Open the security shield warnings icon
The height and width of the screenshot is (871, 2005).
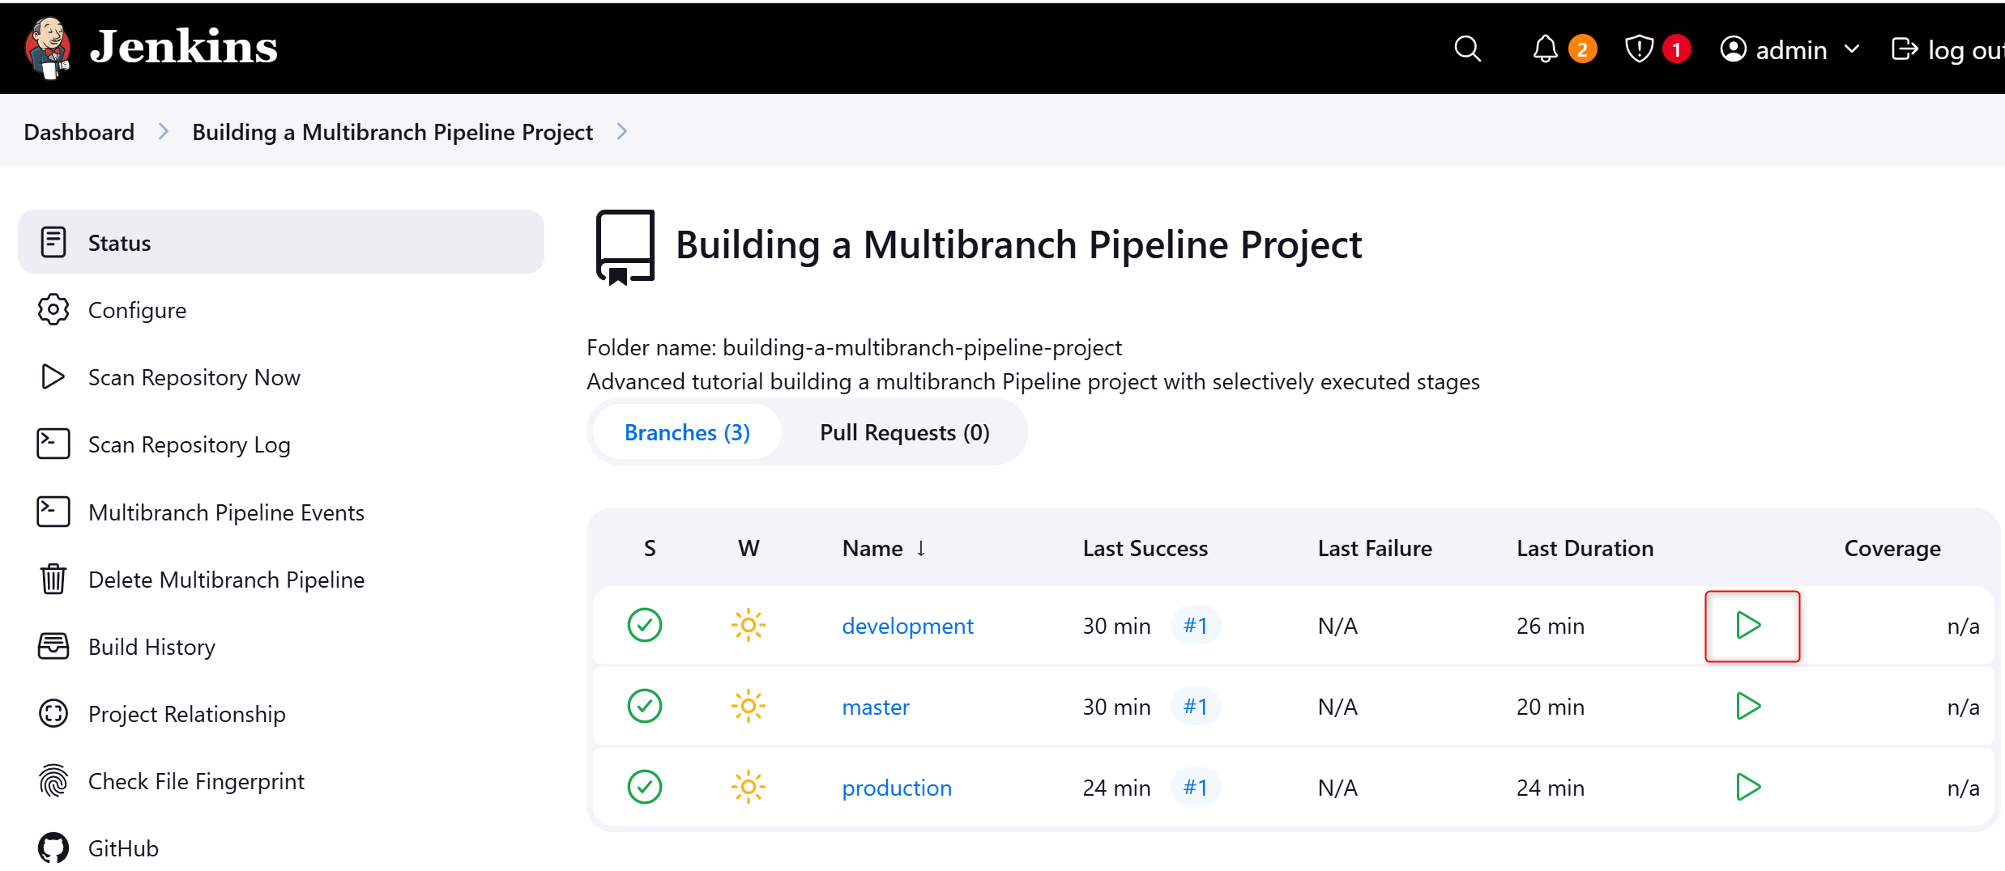coord(1639,49)
